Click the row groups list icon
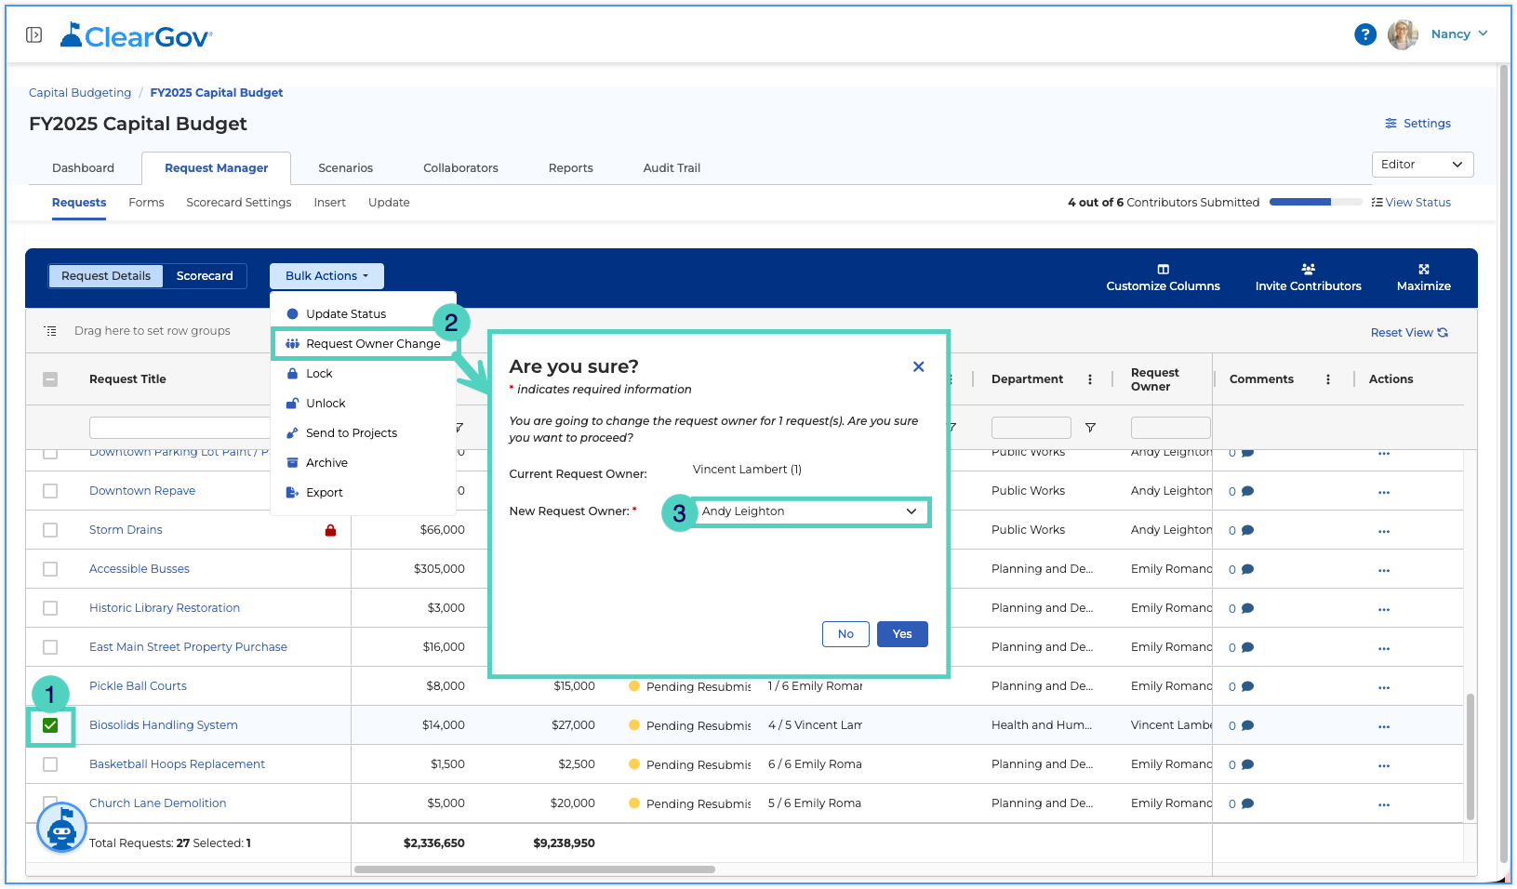Viewport: 1517px width, 889px height. pos(50,331)
